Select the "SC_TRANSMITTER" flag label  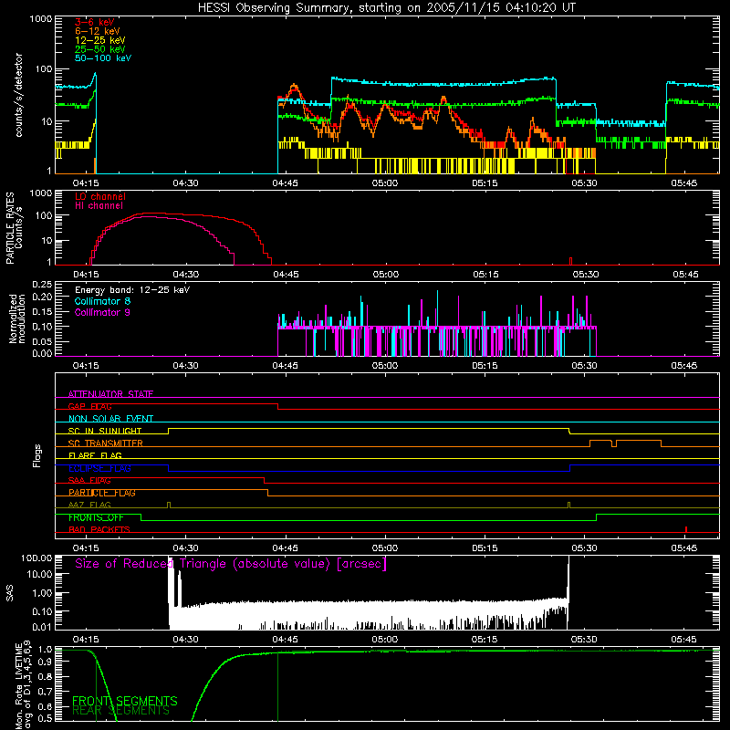click(x=106, y=443)
